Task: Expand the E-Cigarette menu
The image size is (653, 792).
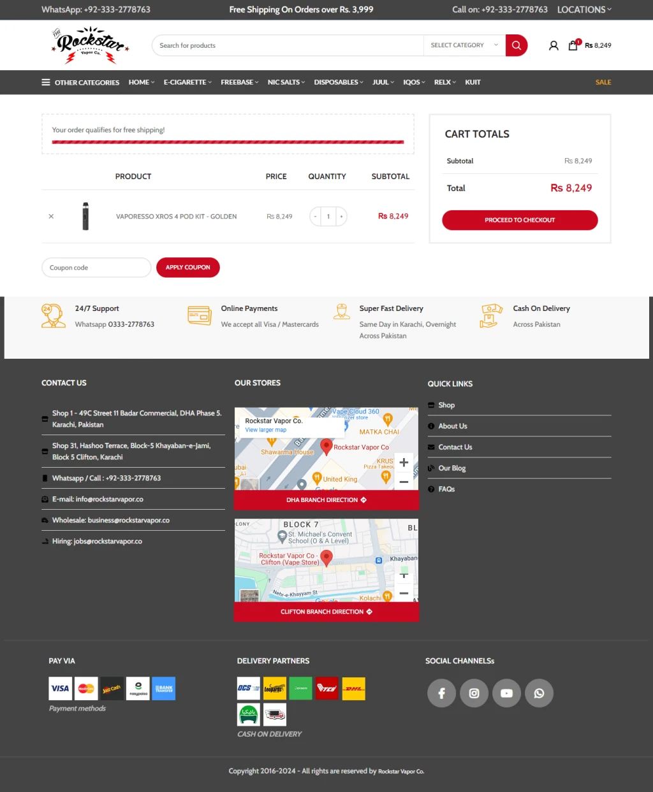Action: pyautogui.click(x=187, y=82)
